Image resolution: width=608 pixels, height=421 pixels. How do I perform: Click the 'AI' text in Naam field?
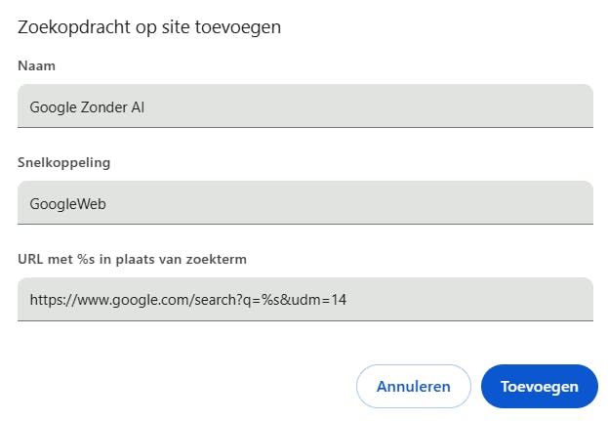tap(139, 106)
